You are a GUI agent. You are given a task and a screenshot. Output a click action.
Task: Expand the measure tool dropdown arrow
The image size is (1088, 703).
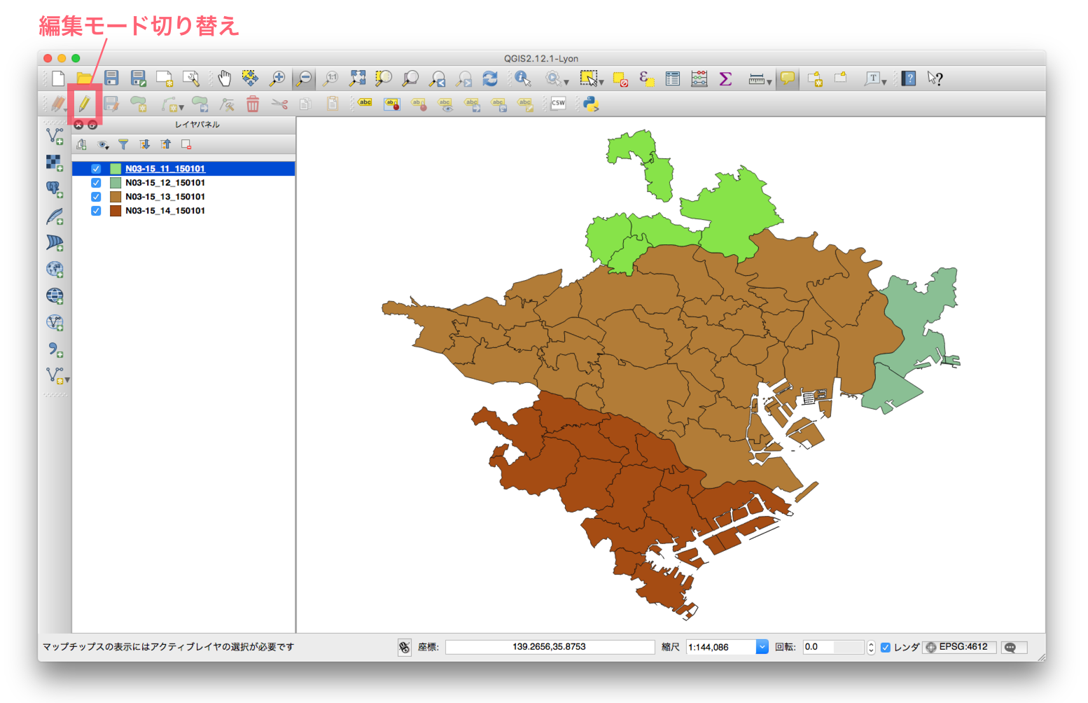point(769,83)
